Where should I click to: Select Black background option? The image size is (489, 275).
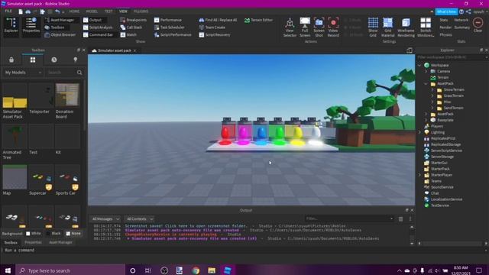point(53,234)
